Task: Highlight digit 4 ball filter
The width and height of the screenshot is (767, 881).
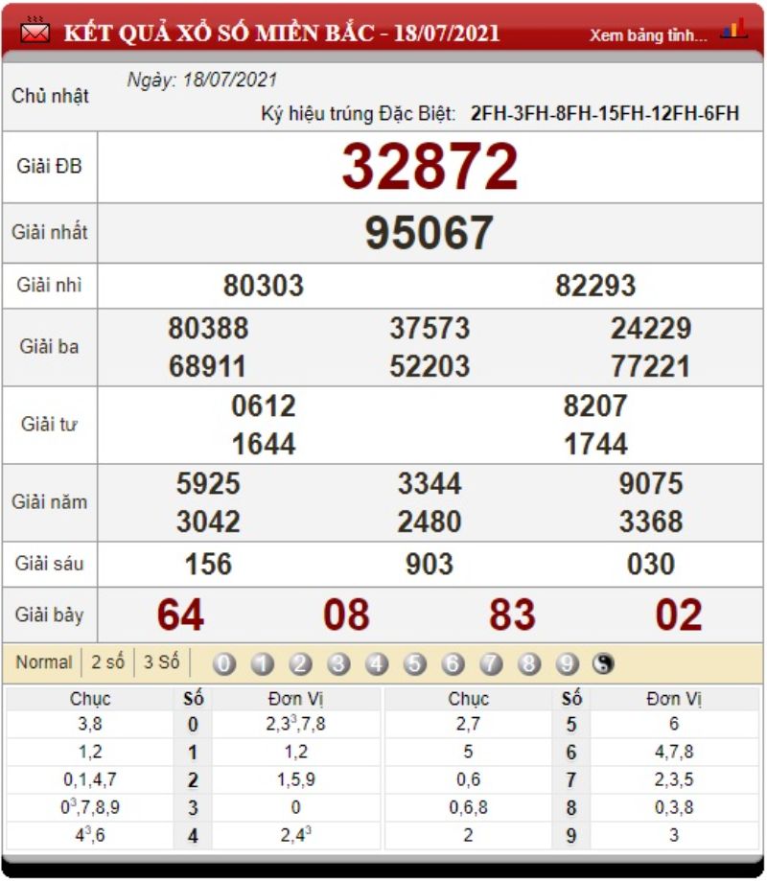Action: pos(377,663)
